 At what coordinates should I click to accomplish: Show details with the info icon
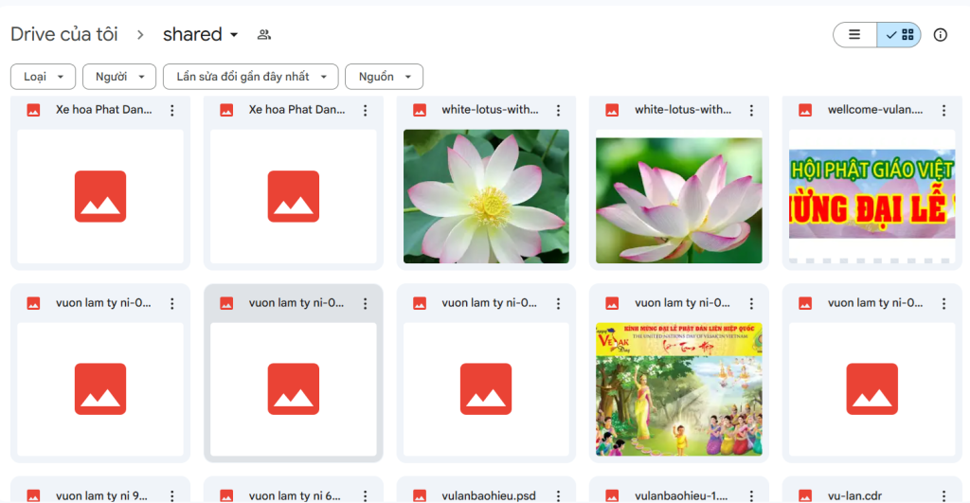pos(941,35)
